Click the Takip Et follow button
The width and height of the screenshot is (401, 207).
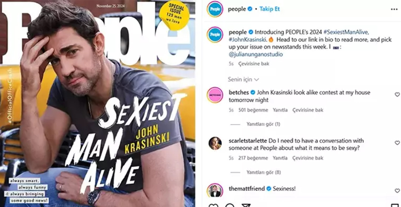tap(270, 9)
